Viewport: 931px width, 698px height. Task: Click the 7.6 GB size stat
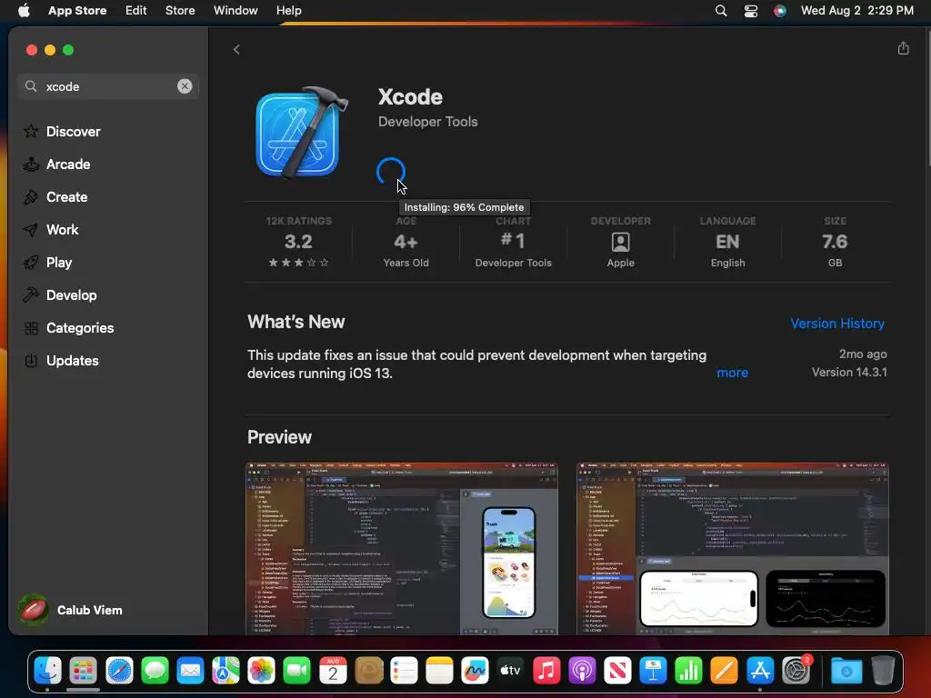click(835, 242)
